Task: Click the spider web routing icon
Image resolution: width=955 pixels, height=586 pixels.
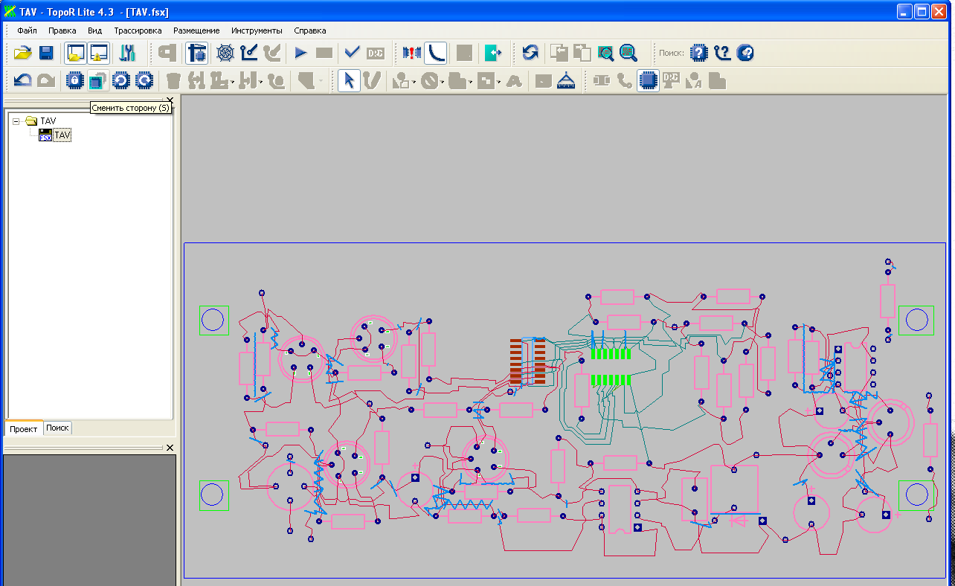Action: pos(225,53)
